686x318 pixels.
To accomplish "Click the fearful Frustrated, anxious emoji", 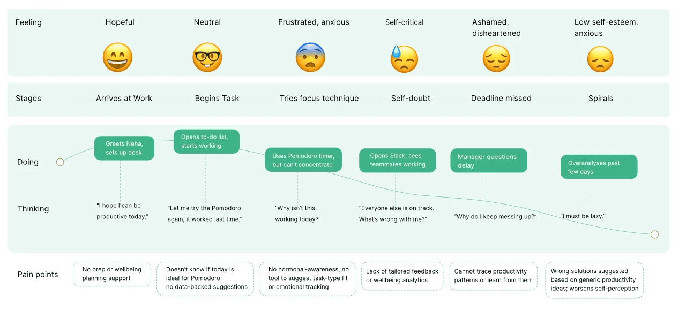I will click(x=310, y=57).
